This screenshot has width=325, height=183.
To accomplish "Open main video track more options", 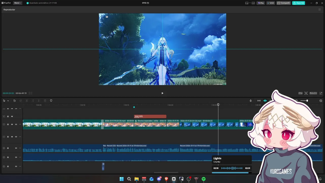I will click(20, 124).
